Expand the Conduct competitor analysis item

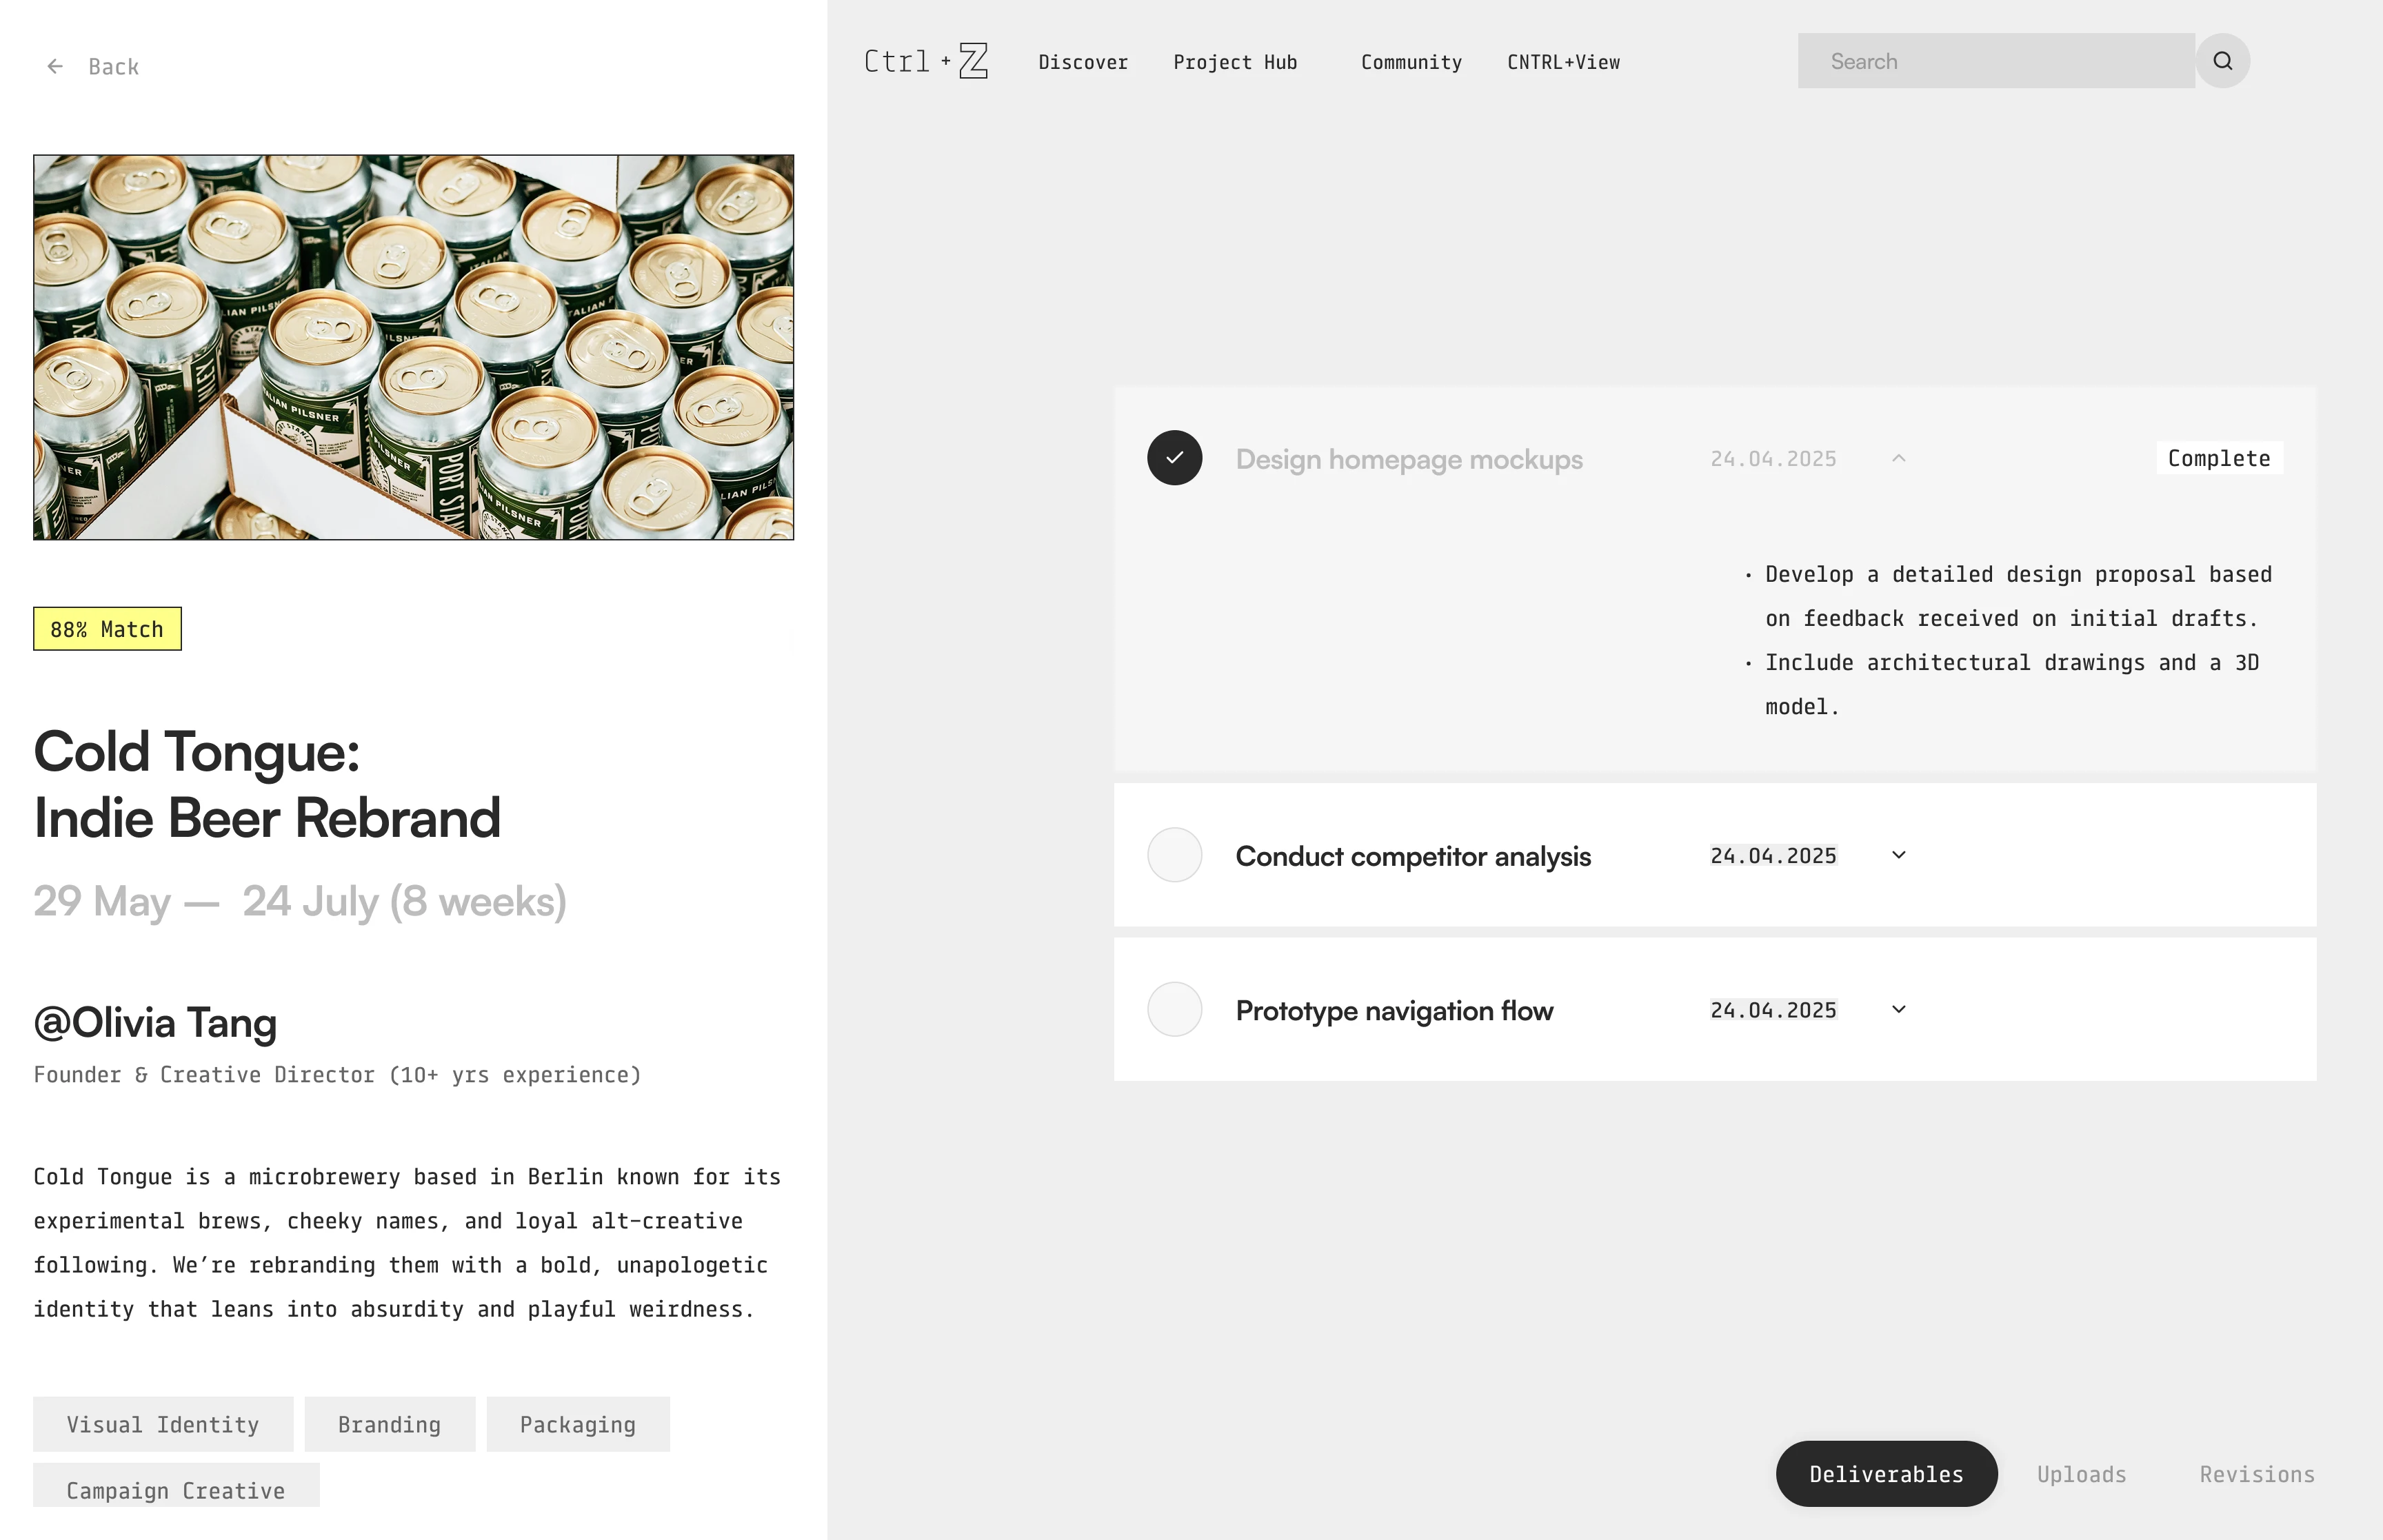tap(1898, 855)
